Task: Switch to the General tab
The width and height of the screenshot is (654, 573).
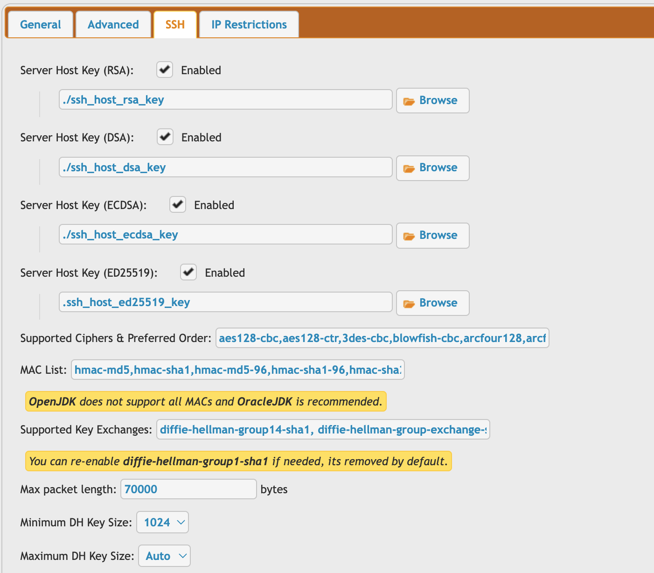Action: [x=41, y=24]
